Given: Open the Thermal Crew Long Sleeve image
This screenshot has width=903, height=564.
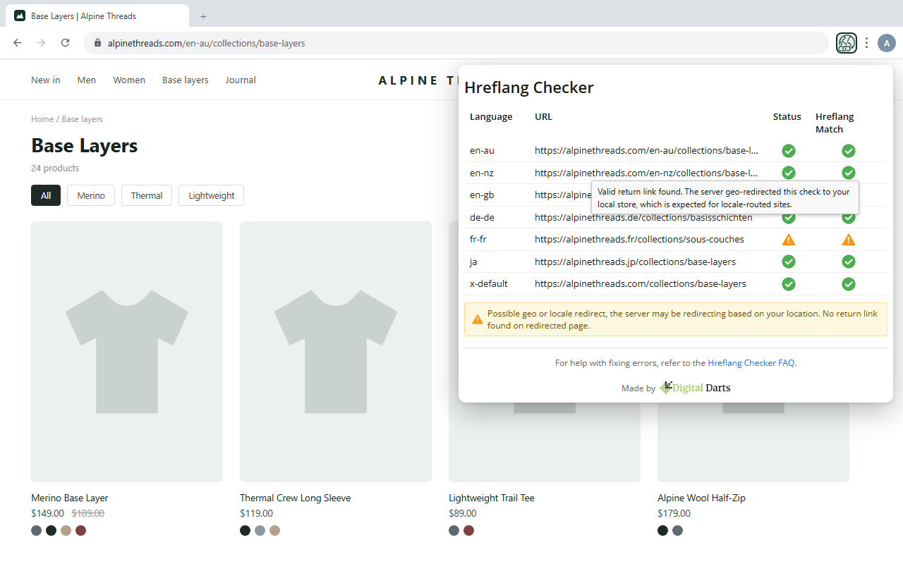Looking at the screenshot, I should click(x=336, y=352).
